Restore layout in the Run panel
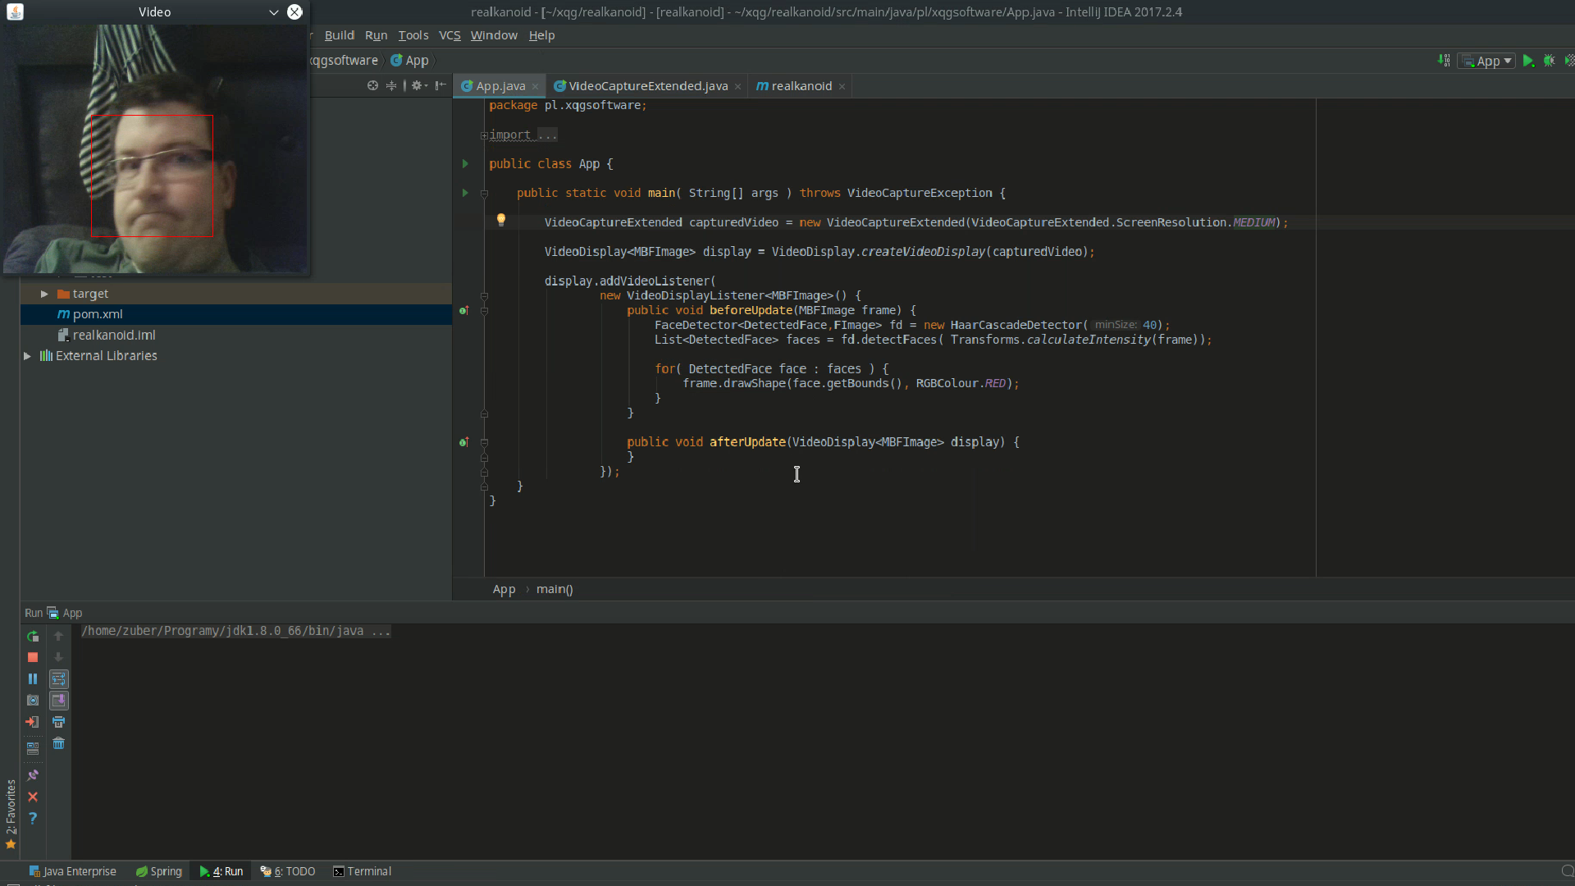 tap(33, 748)
